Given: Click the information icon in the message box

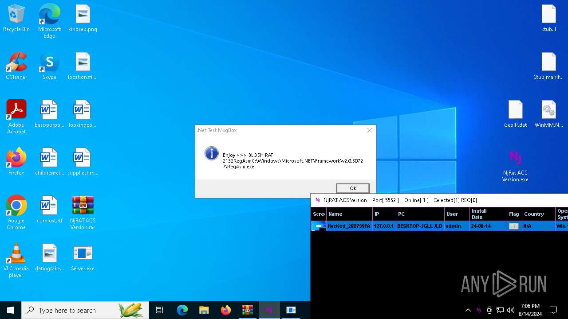Looking at the screenshot, I should (x=212, y=153).
